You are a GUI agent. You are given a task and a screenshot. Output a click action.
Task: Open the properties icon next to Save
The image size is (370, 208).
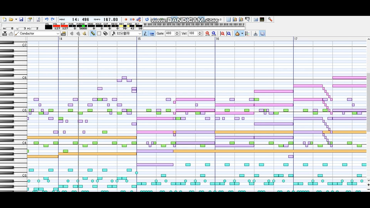pyautogui.click(x=30, y=19)
